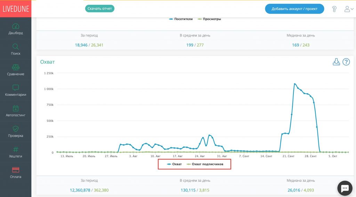Open the Поиск search icon

tap(15, 47)
